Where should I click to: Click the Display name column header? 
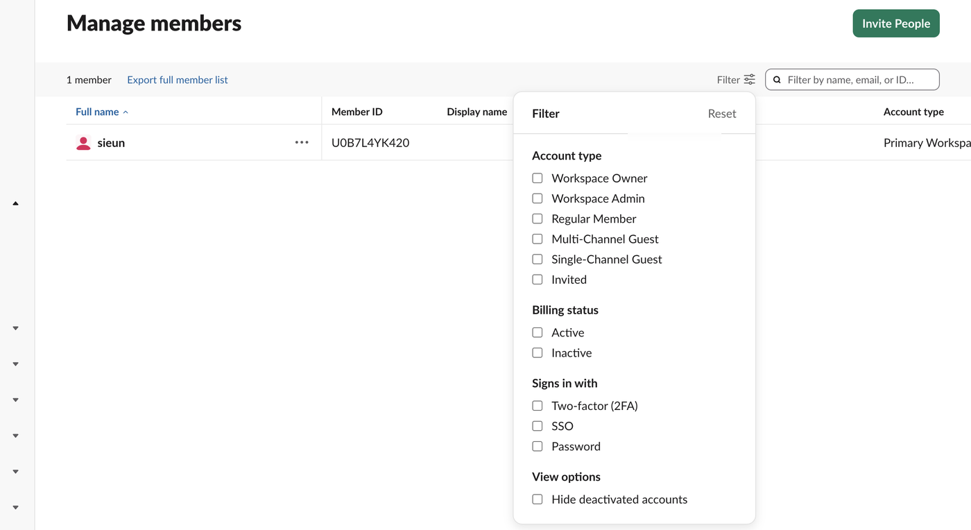(476, 112)
